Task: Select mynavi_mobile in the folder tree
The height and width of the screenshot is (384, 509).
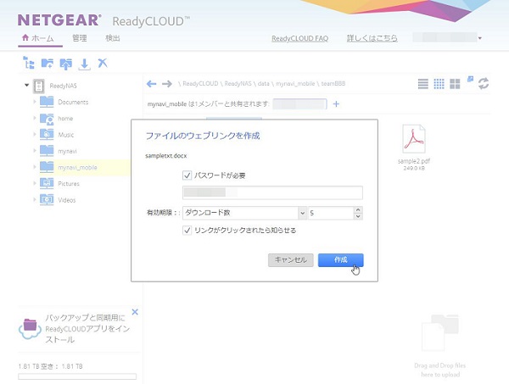Action: point(77,168)
